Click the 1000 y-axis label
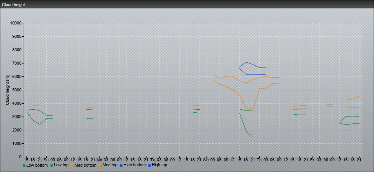 [x=17, y=143]
